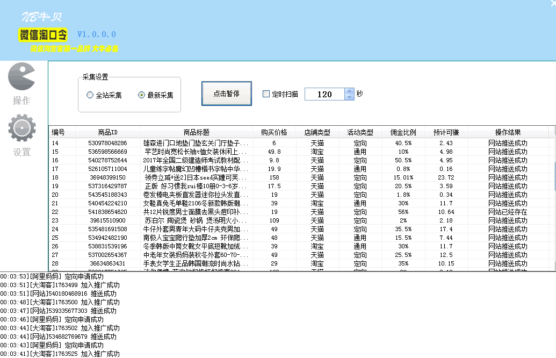556x358 pixels.
Task: Sort by the 编号 column header
Action: 62,132
